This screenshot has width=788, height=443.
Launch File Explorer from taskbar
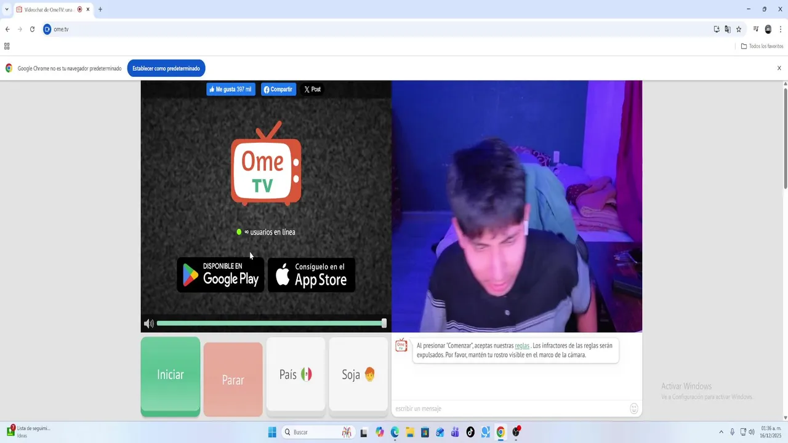click(x=410, y=432)
